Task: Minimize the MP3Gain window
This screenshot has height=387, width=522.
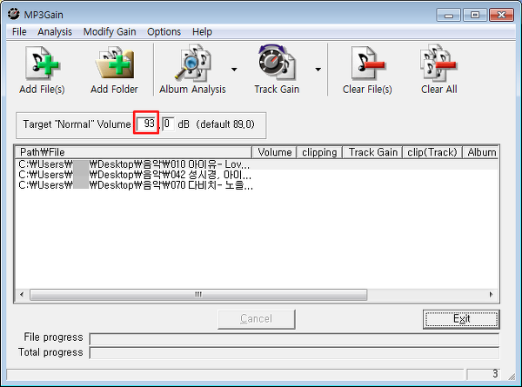Action: [448, 15]
